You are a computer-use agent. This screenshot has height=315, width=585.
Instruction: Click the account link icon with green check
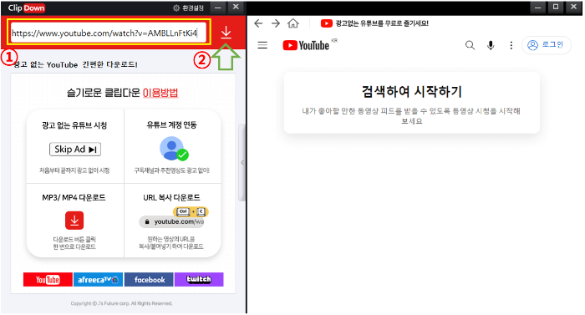(x=174, y=149)
